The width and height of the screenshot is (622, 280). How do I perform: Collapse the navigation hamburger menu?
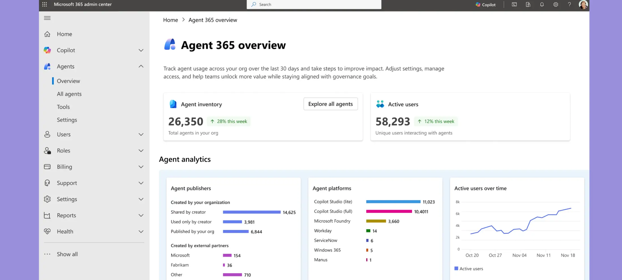click(x=47, y=18)
